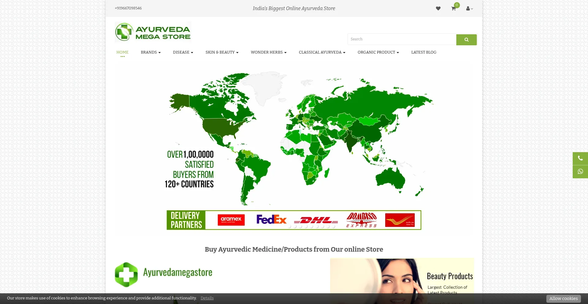Open the wishlist heart icon

tap(438, 8)
